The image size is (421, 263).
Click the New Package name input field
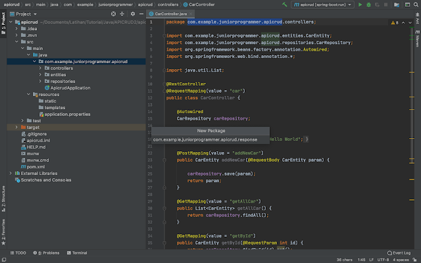point(210,139)
